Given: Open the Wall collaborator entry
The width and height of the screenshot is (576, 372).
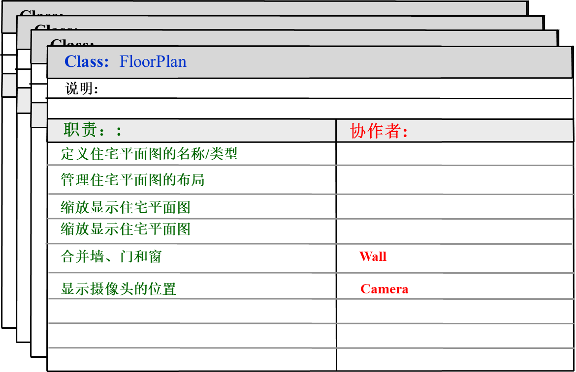Looking at the screenshot, I should click(x=373, y=257).
